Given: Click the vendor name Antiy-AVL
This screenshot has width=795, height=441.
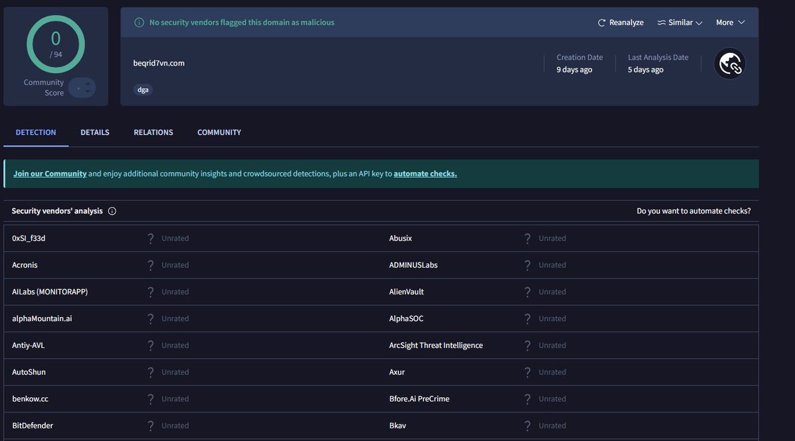Looking at the screenshot, I should coord(28,346).
